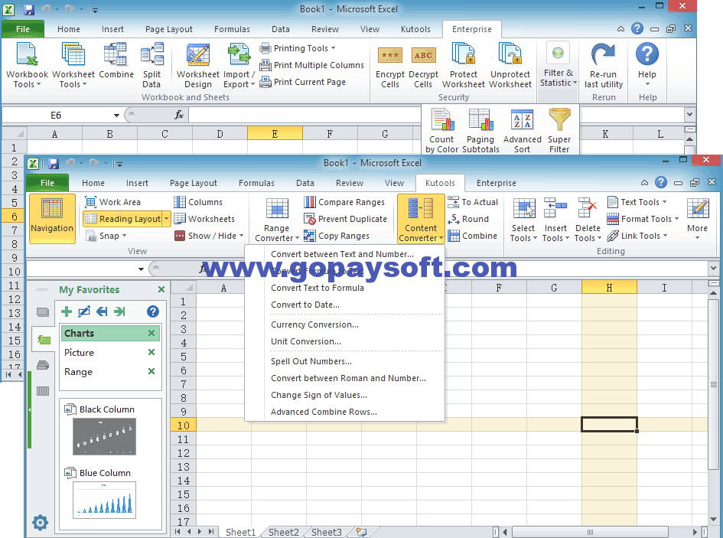The image size is (723, 538).
Task: Click the Black Column chart thumbnail
Action: click(104, 436)
